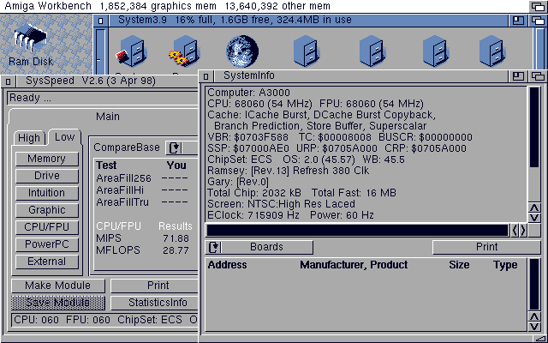Open the fifth cabinet drawer in System3.9
The height and width of the screenshot is (343, 548).
[372, 51]
